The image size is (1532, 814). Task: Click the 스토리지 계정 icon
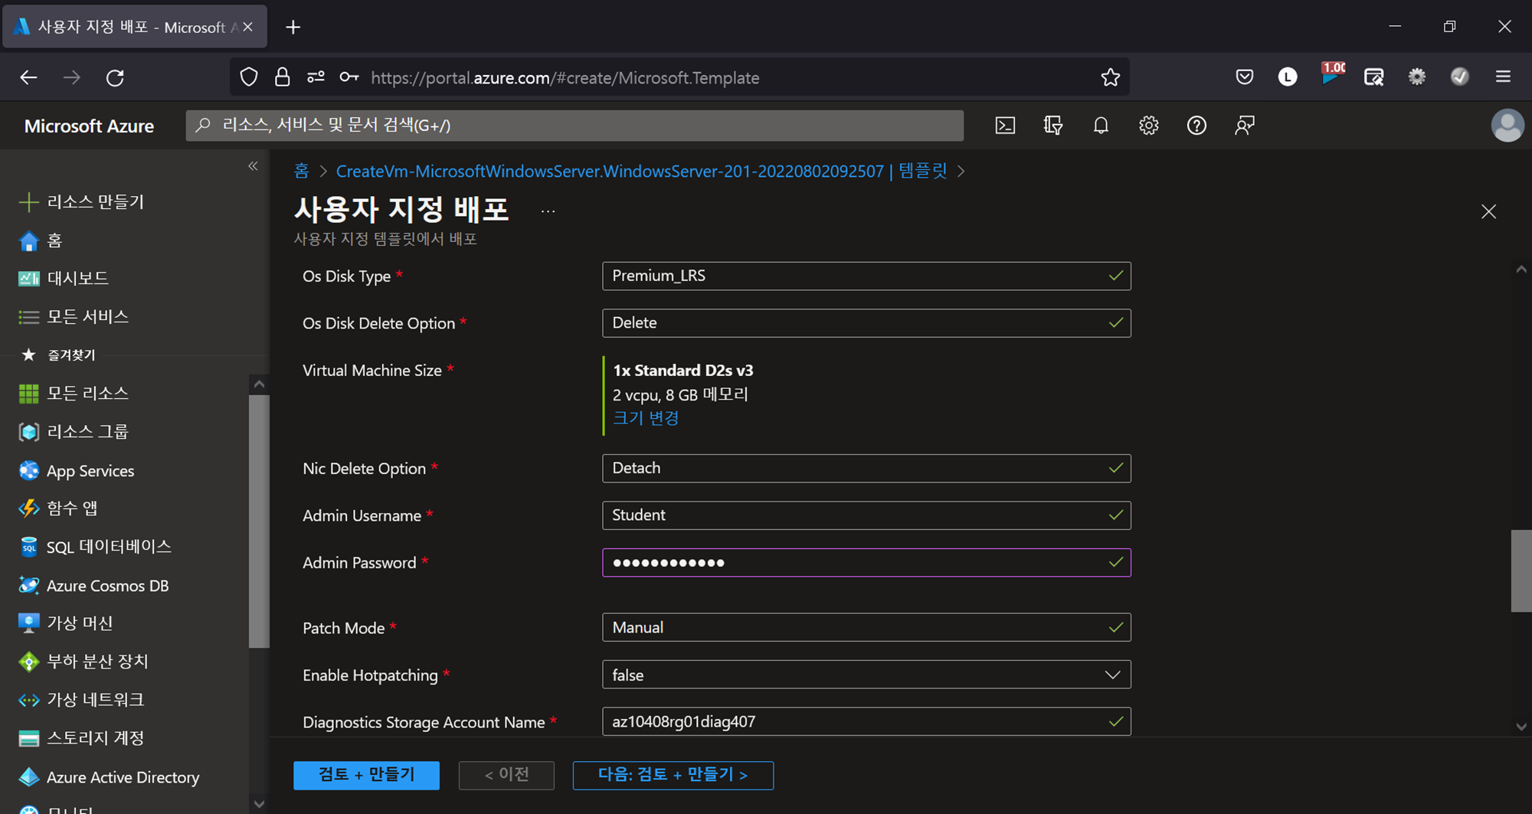[28, 738]
